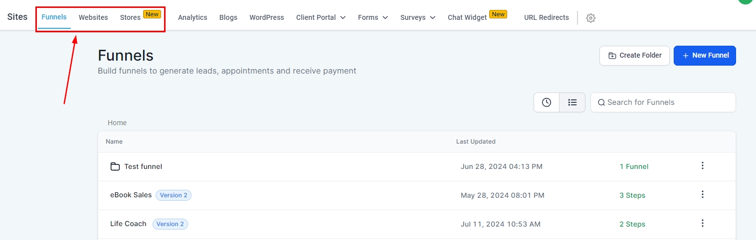Screen dimensions: 756x240
Task: Click the search magnifier icon
Action: click(x=601, y=102)
